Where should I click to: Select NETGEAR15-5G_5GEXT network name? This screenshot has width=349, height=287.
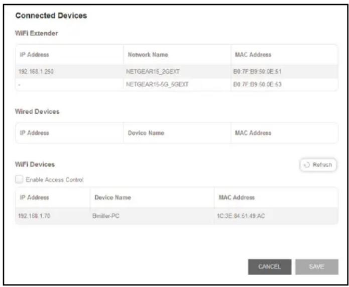tap(157, 84)
